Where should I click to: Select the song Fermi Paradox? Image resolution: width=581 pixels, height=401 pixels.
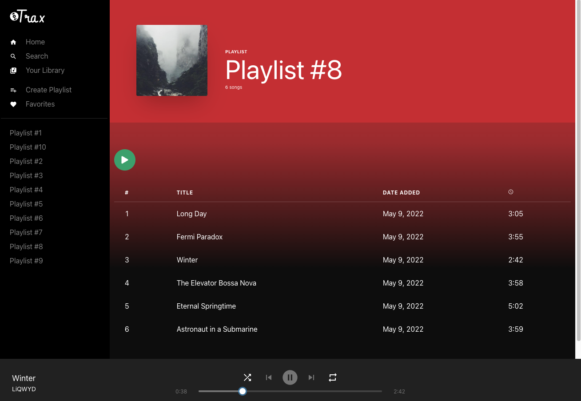pyautogui.click(x=199, y=237)
